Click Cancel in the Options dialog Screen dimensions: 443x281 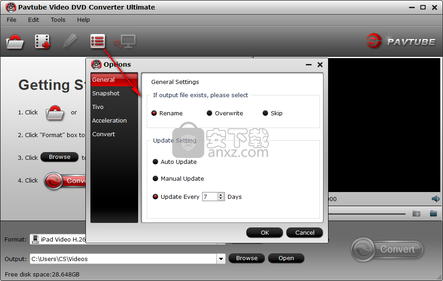pyautogui.click(x=304, y=232)
